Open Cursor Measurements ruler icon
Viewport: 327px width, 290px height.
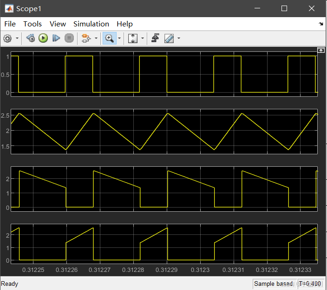(169, 38)
